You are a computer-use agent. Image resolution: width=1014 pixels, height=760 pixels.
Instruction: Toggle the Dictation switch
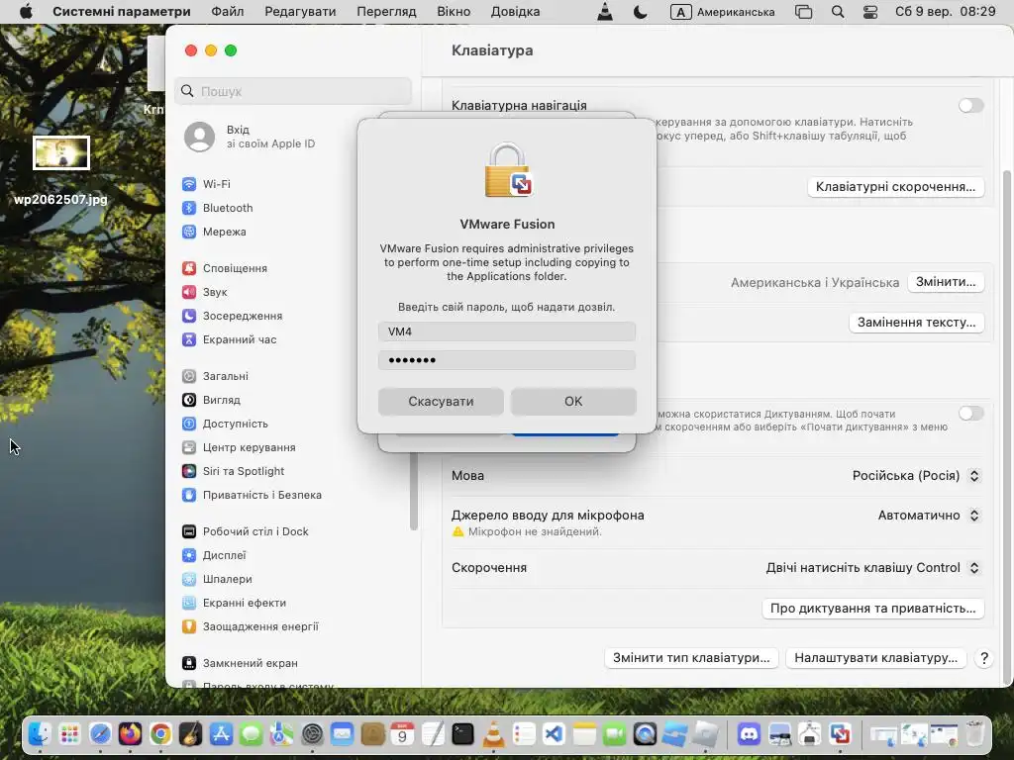click(x=970, y=413)
